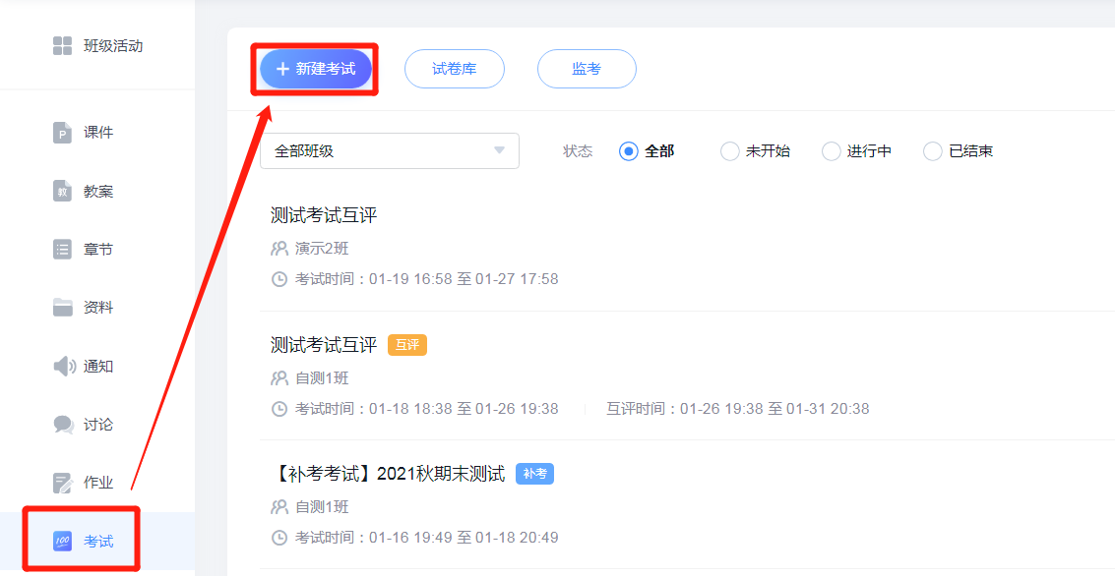The width and height of the screenshot is (1115, 576).
Task: Select the 全部 status radio button
Action: (629, 151)
